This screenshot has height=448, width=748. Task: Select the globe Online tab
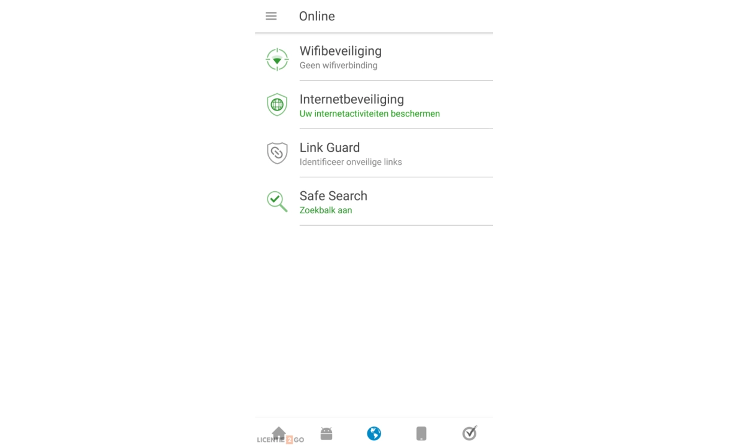(374, 433)
